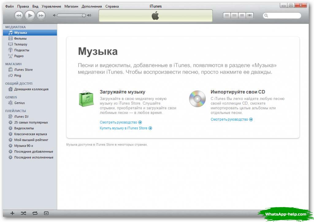This screenshot has width=314, height=222.
Task: Click the green shopping bag icon
Action: (86, 98)
